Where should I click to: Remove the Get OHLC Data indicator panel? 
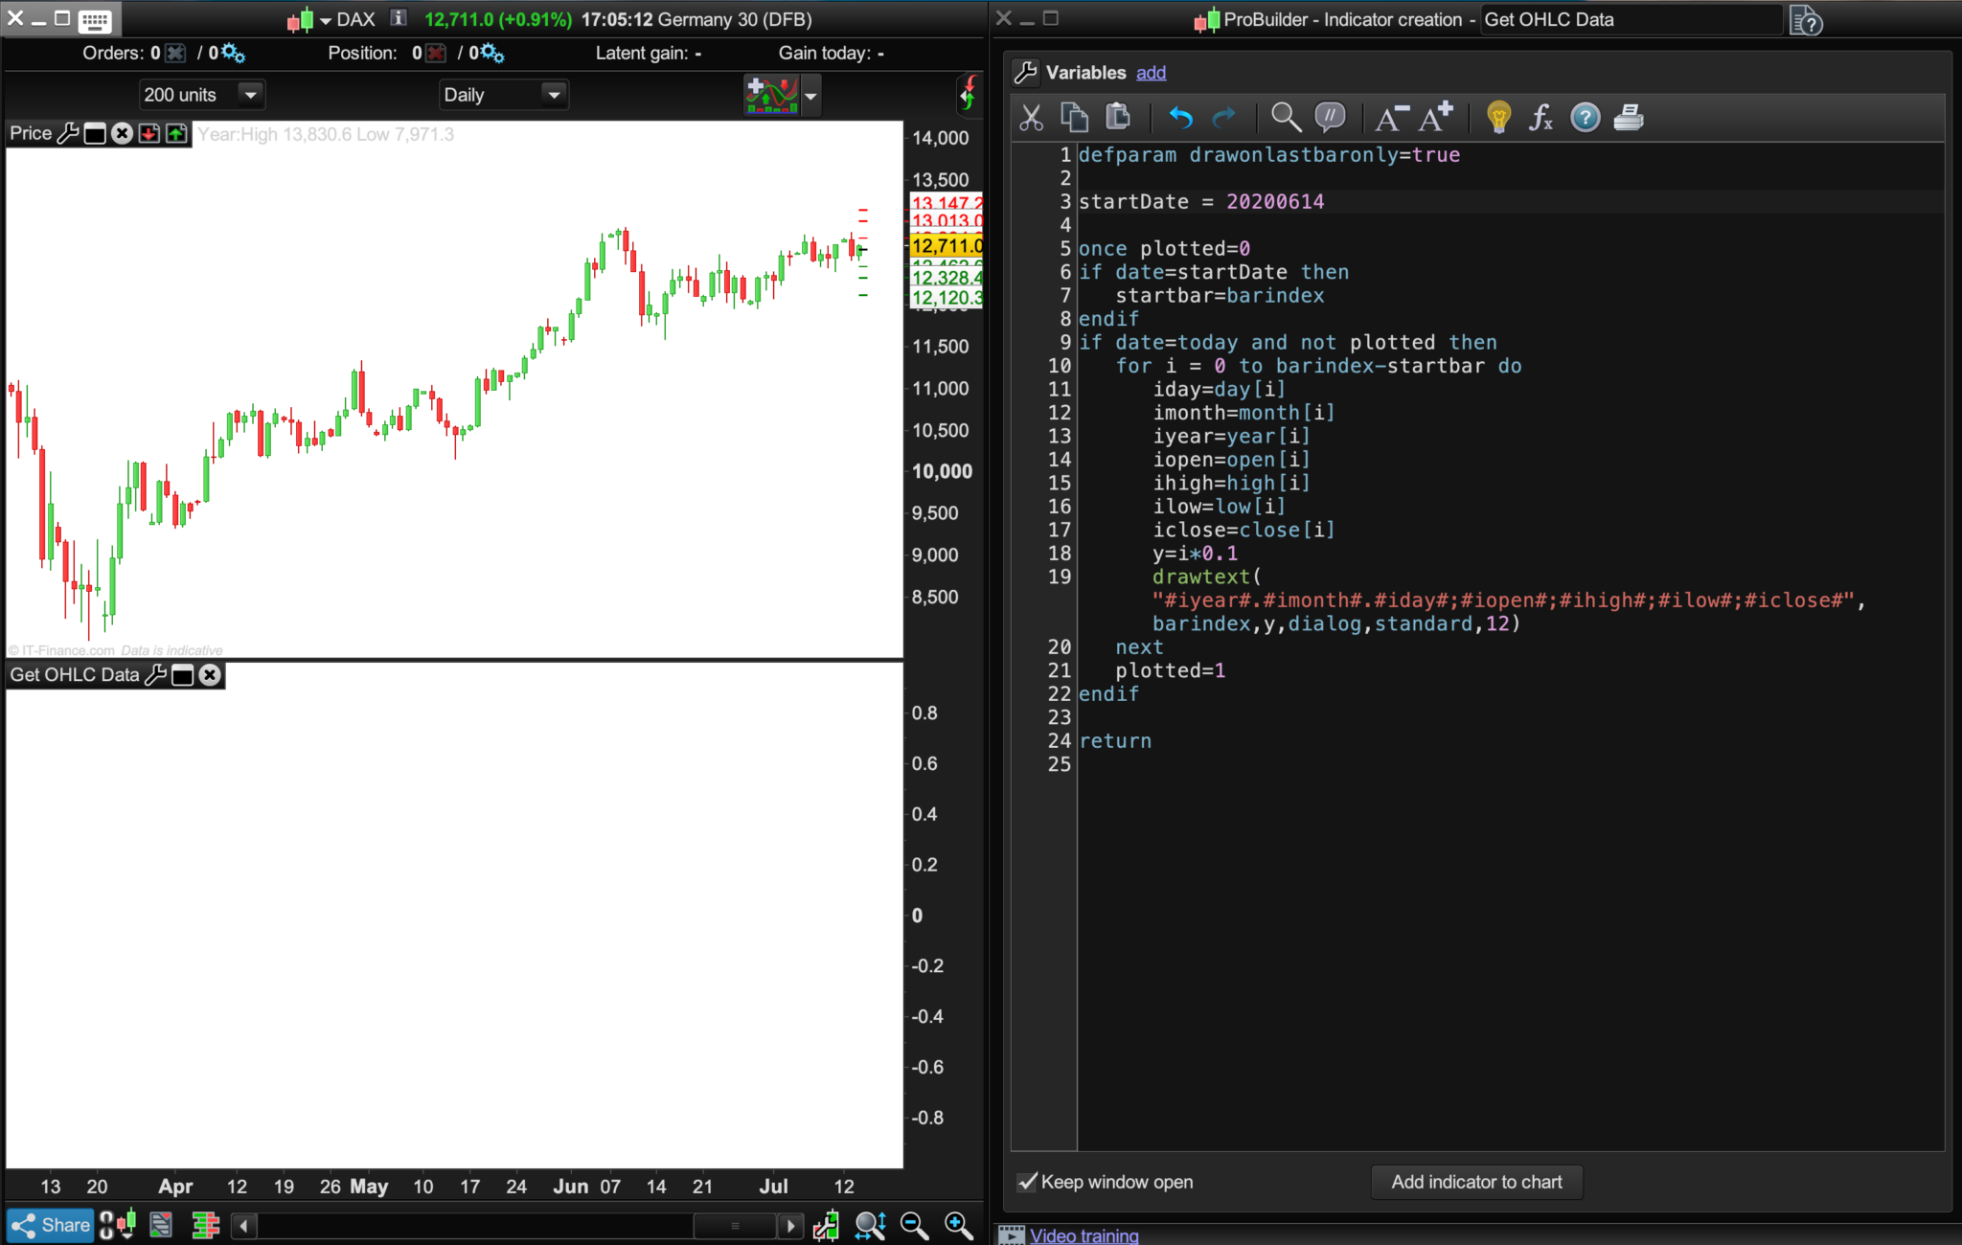coord(210,675)
